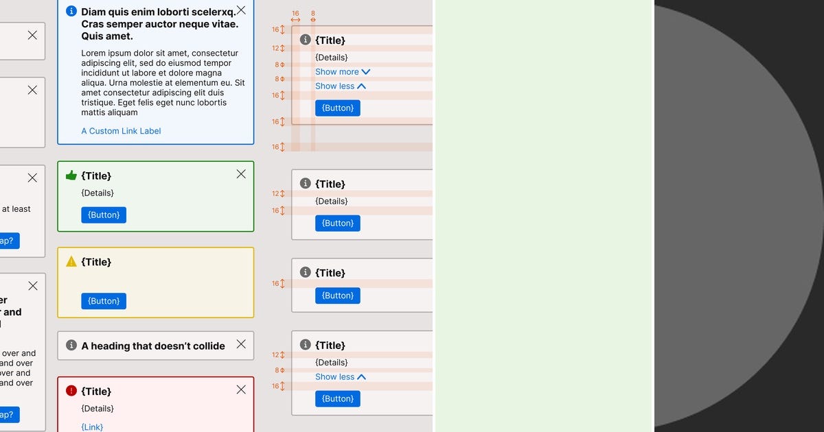Image resolution: width=824 pixels, height=432 pixels.
Task: Click the {Button} in the bottom spec alert
Action: pyautogui.click(x=337, y=398)
